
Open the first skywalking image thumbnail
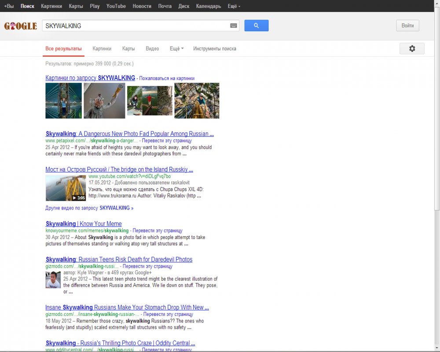63,101
